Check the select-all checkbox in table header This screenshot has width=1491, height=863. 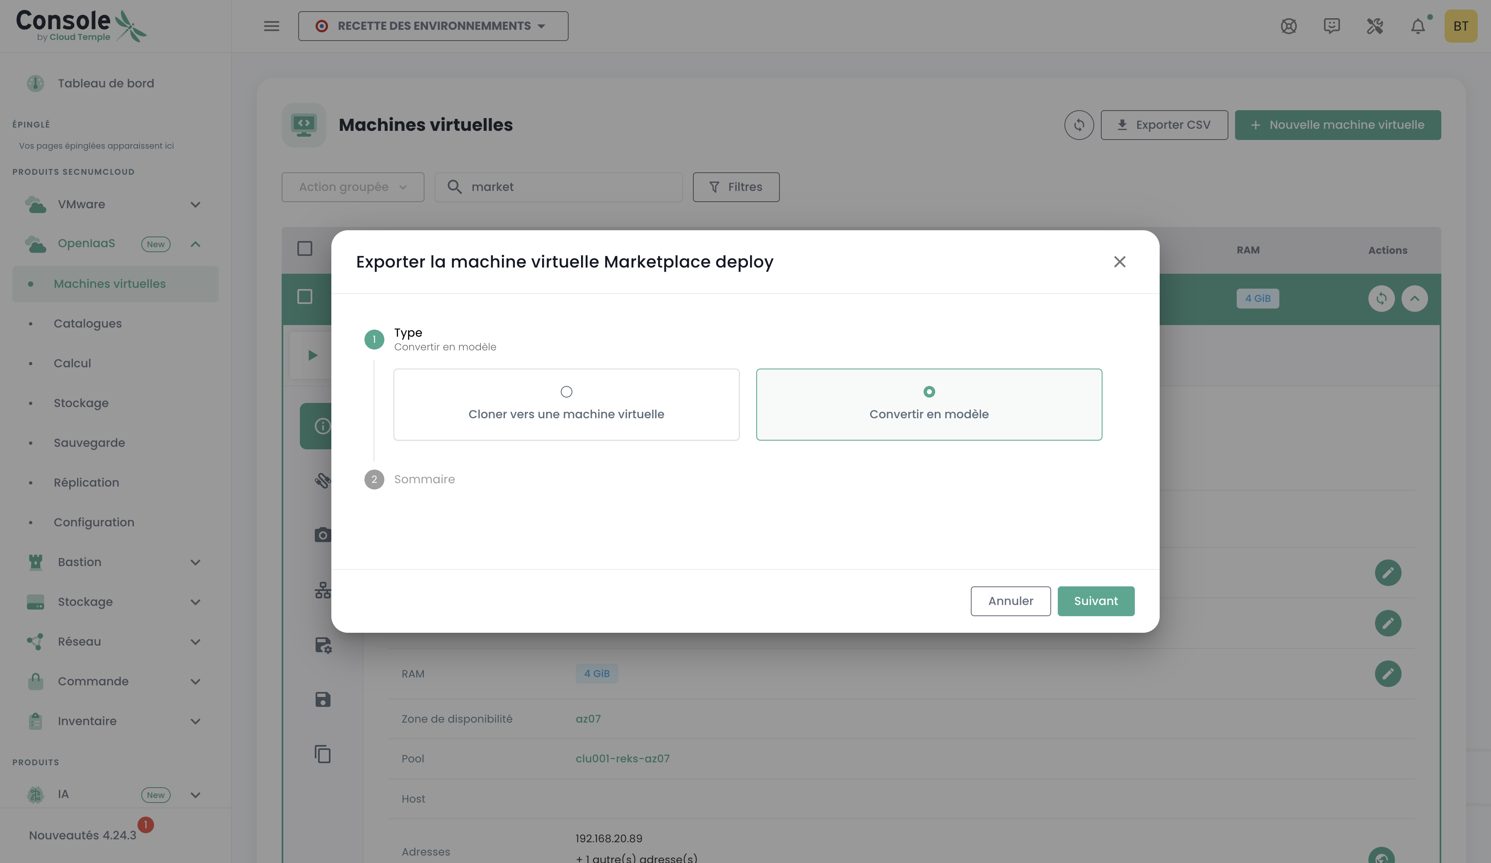point(305,249)
